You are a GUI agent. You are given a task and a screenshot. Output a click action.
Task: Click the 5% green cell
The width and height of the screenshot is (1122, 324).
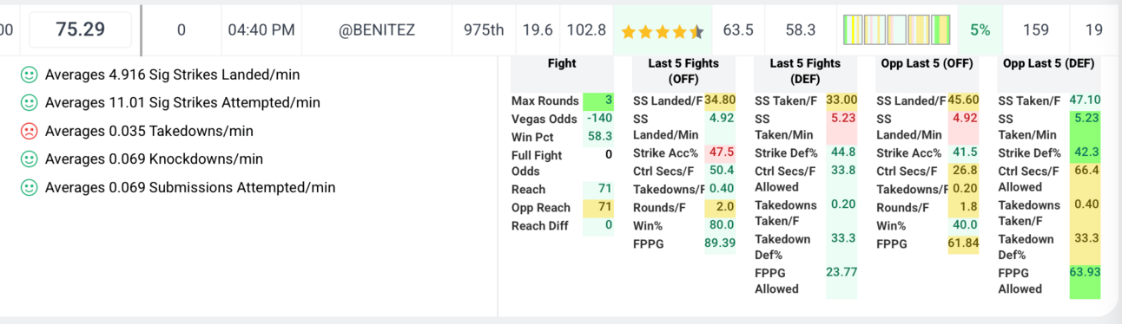tap(980, 30)
